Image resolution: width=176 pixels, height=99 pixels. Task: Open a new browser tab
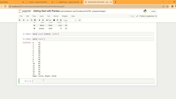coord(116,2)
